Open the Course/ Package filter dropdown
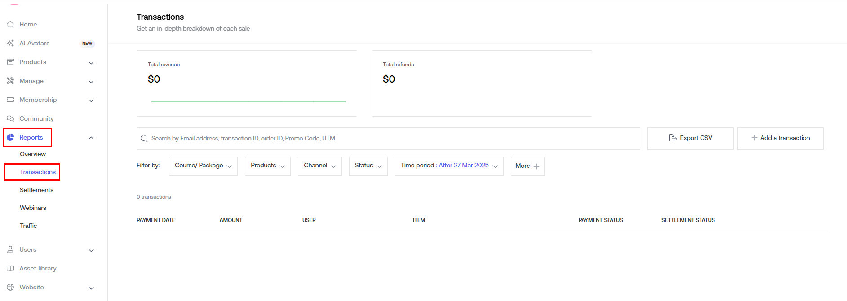Screen dimensions: 847x301 tap(203, 166)
